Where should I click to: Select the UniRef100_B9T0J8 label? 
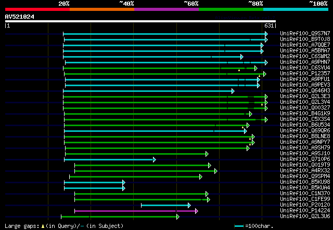(305, 39)
